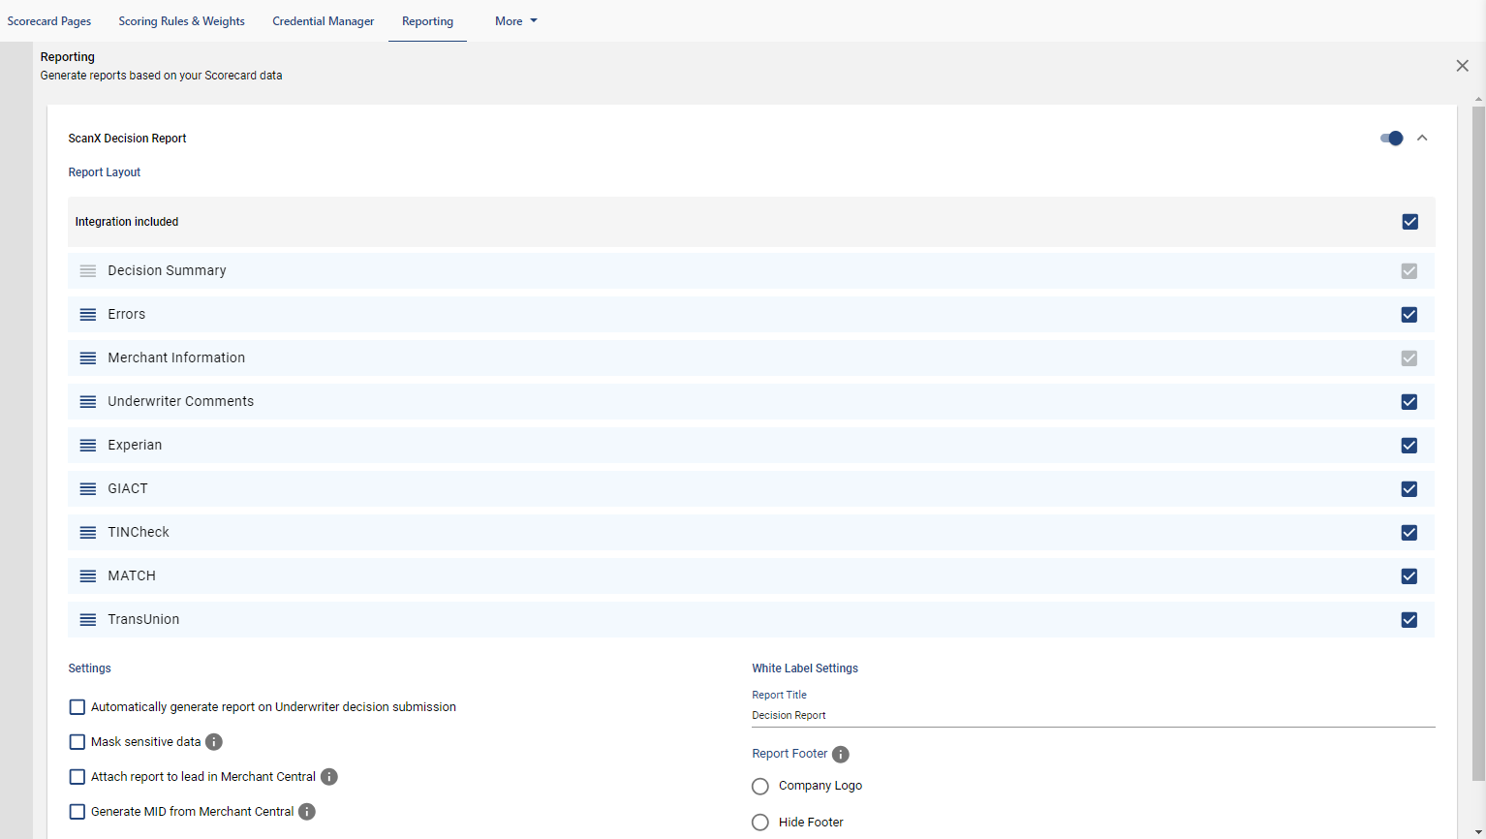Click the disabled Merchant Information checkbox
The image size is (1486, 839).
(1409, 358)
